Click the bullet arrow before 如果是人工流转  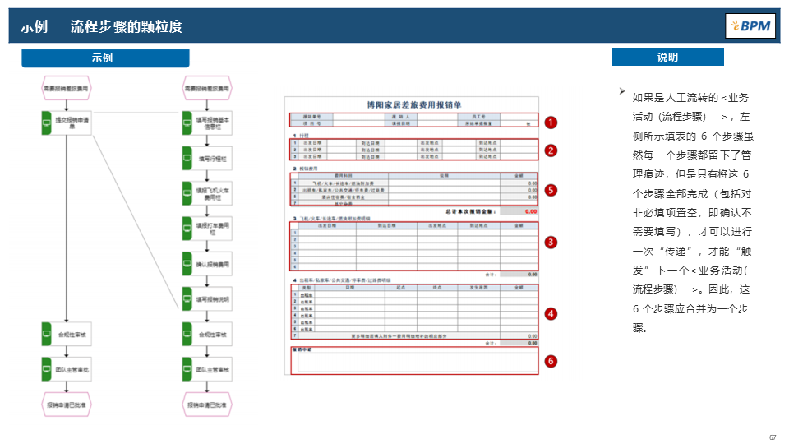click(622, 91)
